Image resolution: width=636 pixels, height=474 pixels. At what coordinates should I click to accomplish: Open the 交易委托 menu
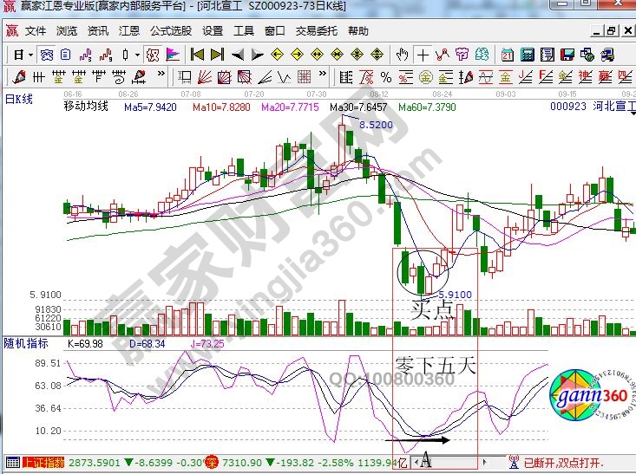click(x=317, y=30)
